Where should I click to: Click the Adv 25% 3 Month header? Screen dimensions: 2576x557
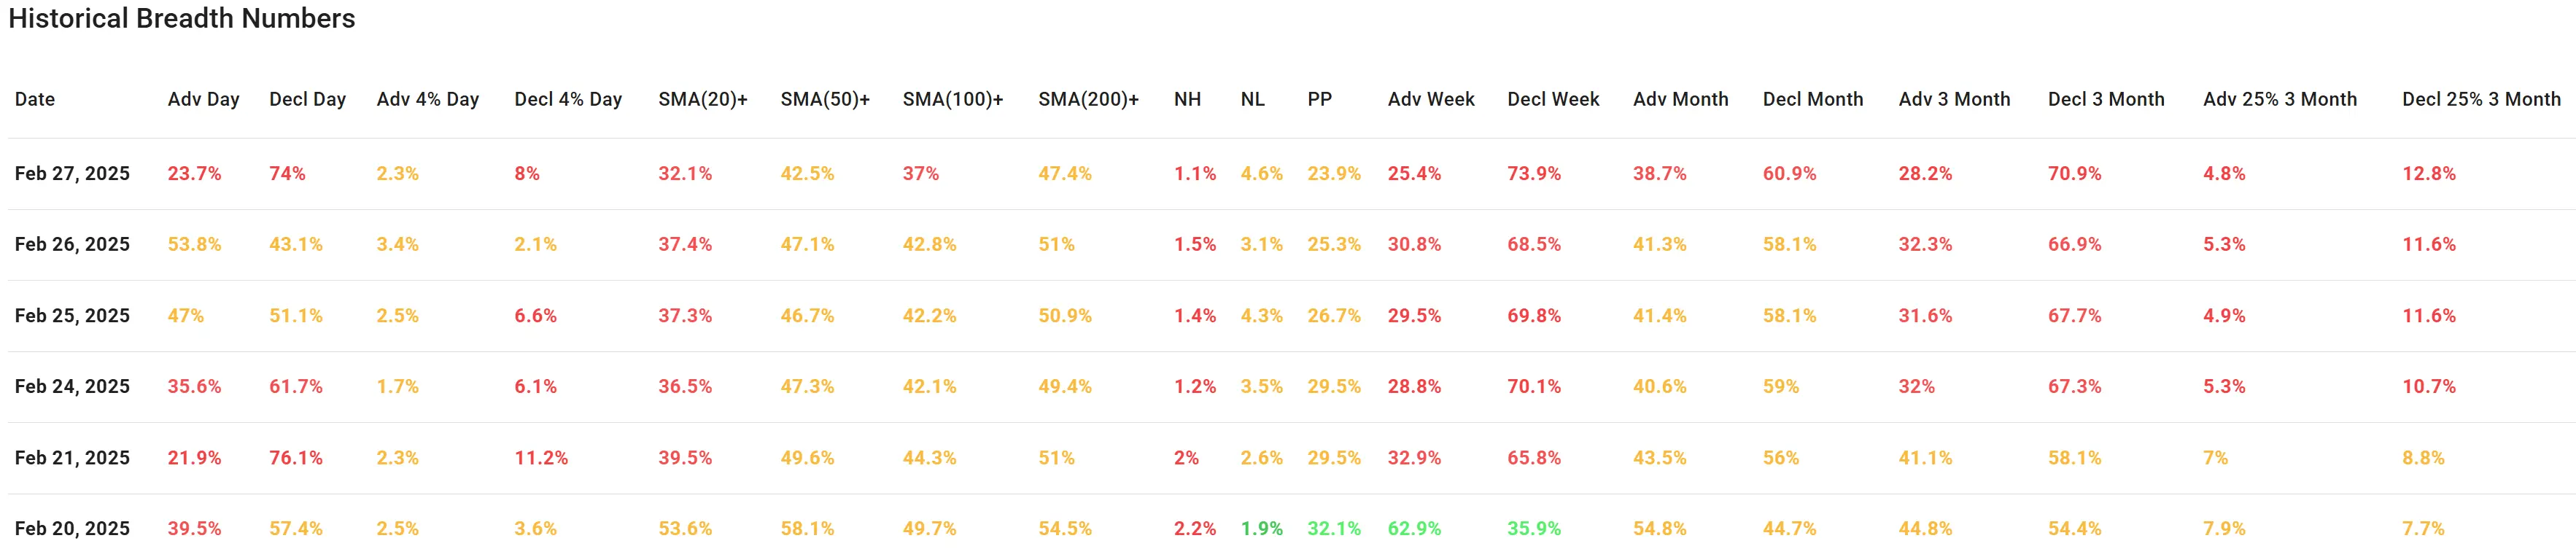pos(2279,99)
